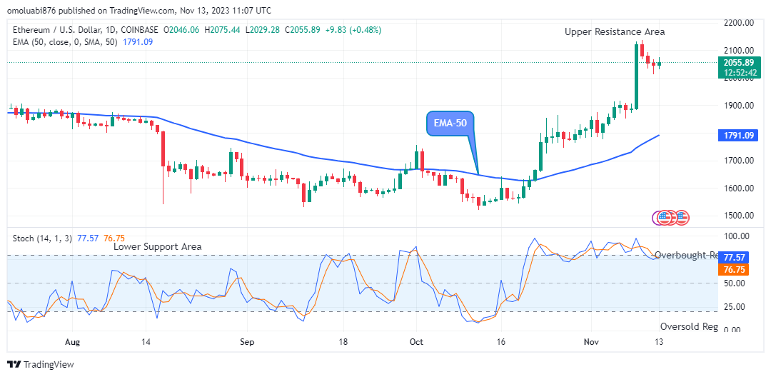The width and height of the screenshot is (771, 377).
Task: Select the EMA-50 callout label
Action: (x=450, y=124)
